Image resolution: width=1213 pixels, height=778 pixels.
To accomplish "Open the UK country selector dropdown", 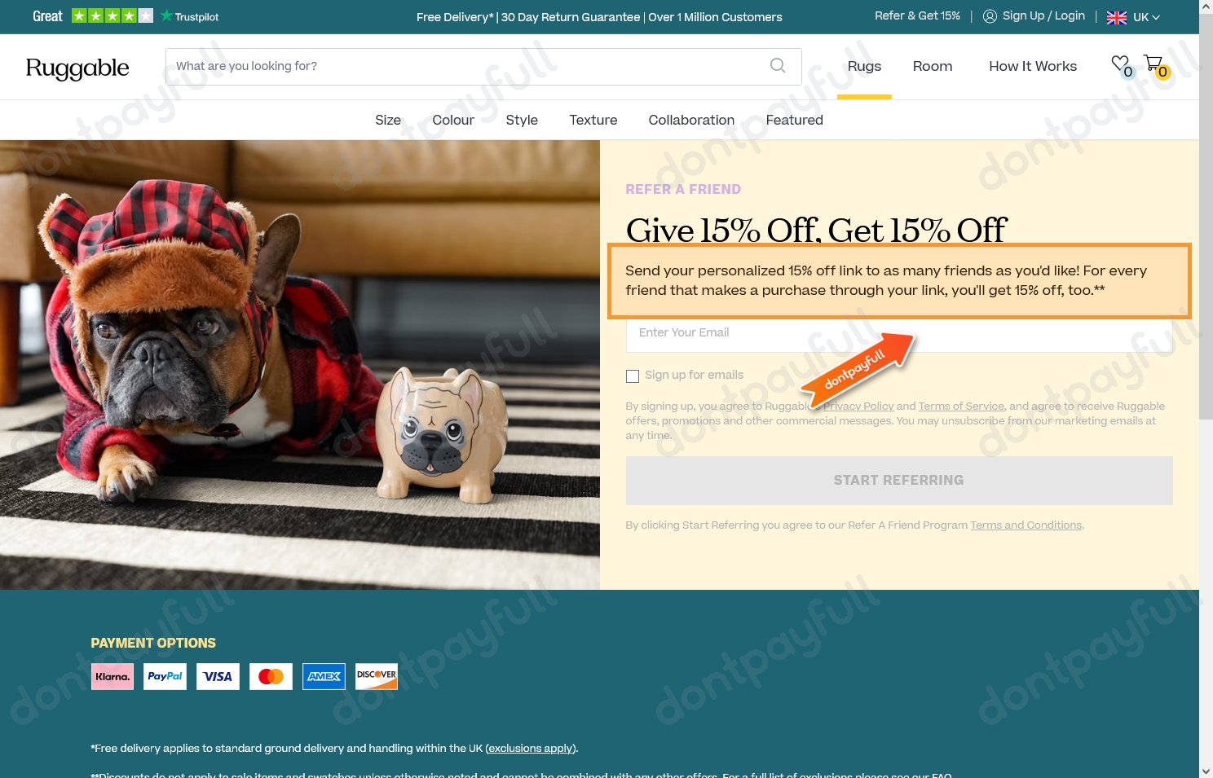I will 1133,16.
